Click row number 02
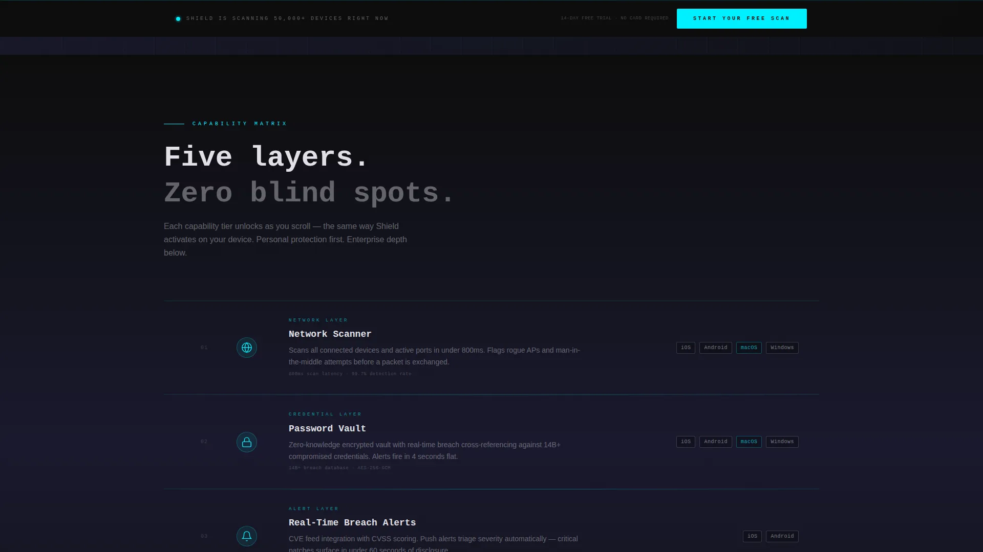This screenshot has height=552, width=983. pos(204,442)
